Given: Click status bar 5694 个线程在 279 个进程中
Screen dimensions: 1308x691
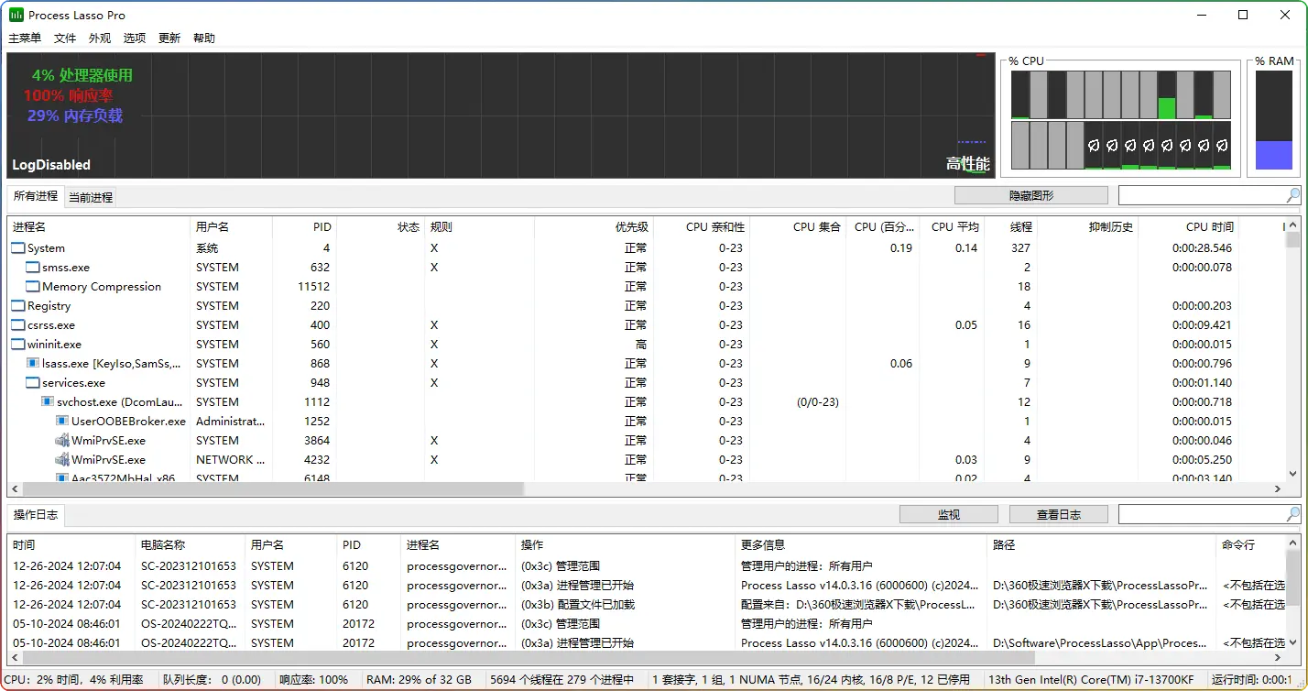Looking at the screenshot, I should [562, 680].
